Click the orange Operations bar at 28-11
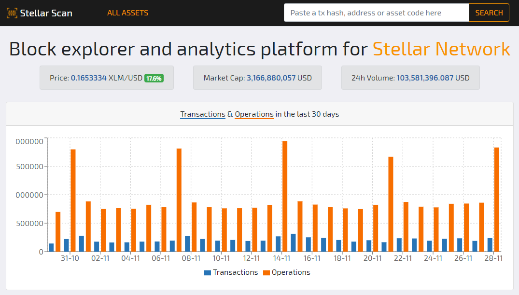This screenshot has width=519, height=295. click(496, 199)
